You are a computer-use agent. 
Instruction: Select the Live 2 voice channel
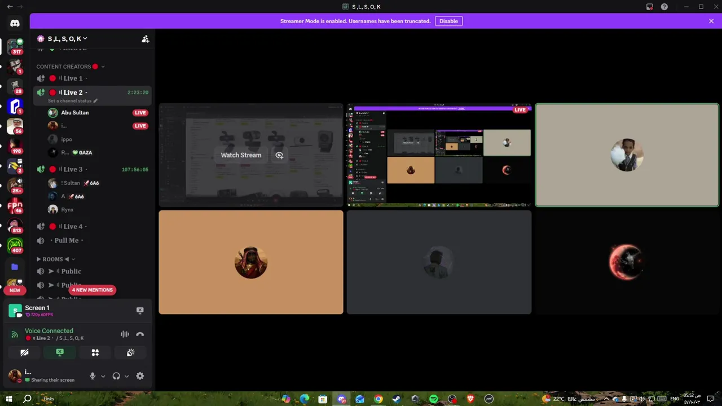pyautogui.click(x=92, y=92)
